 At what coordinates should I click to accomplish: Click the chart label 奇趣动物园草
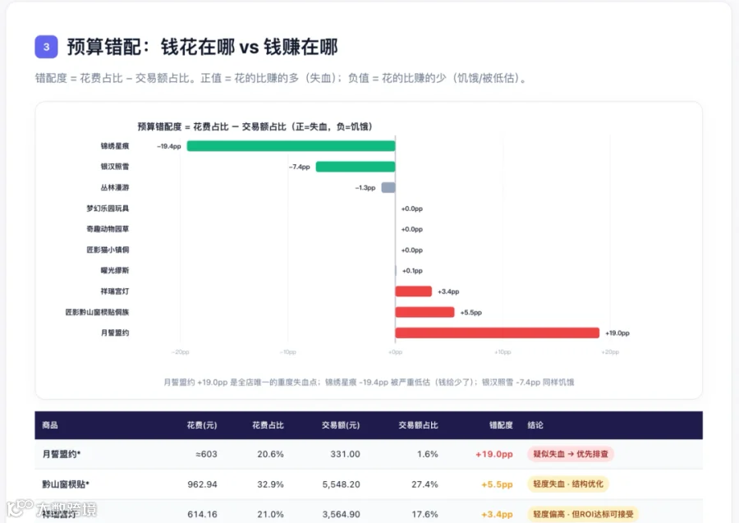pos(108,229)
